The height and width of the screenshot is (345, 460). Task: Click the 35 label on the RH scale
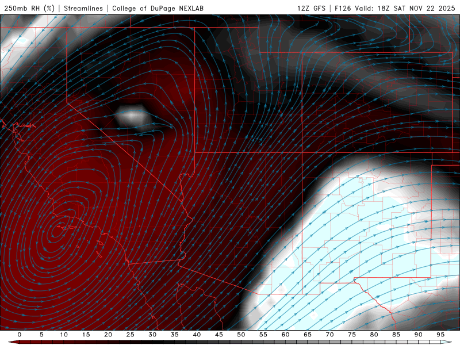175,335
